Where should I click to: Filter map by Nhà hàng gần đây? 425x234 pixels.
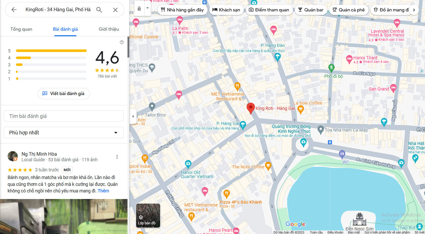[x=182, y=10]
